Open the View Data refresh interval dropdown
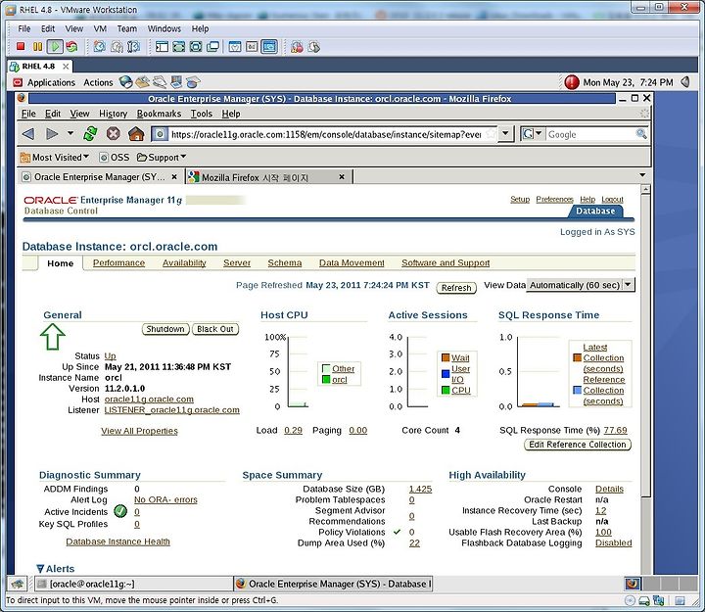This screenshot has height=612, width=705. pyautogui.click(x=629, y=285)
